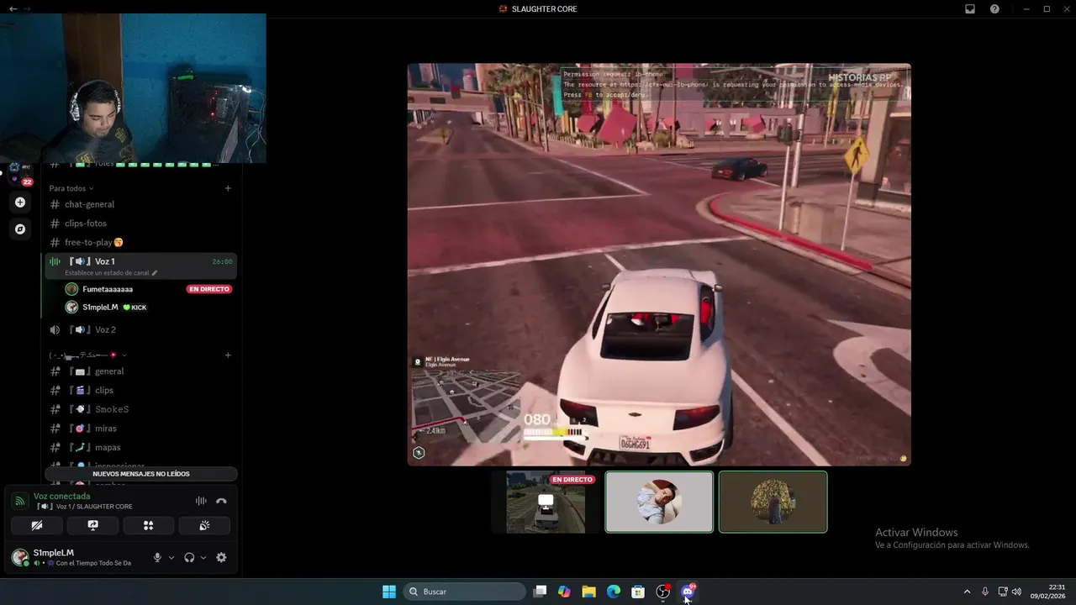Share your screen from the voice panel
The width and height of the screenshot is (1076, 605).
pos(92,525)
